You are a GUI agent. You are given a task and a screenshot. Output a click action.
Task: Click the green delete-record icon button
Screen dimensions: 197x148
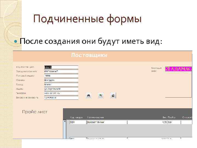[101, 96]
